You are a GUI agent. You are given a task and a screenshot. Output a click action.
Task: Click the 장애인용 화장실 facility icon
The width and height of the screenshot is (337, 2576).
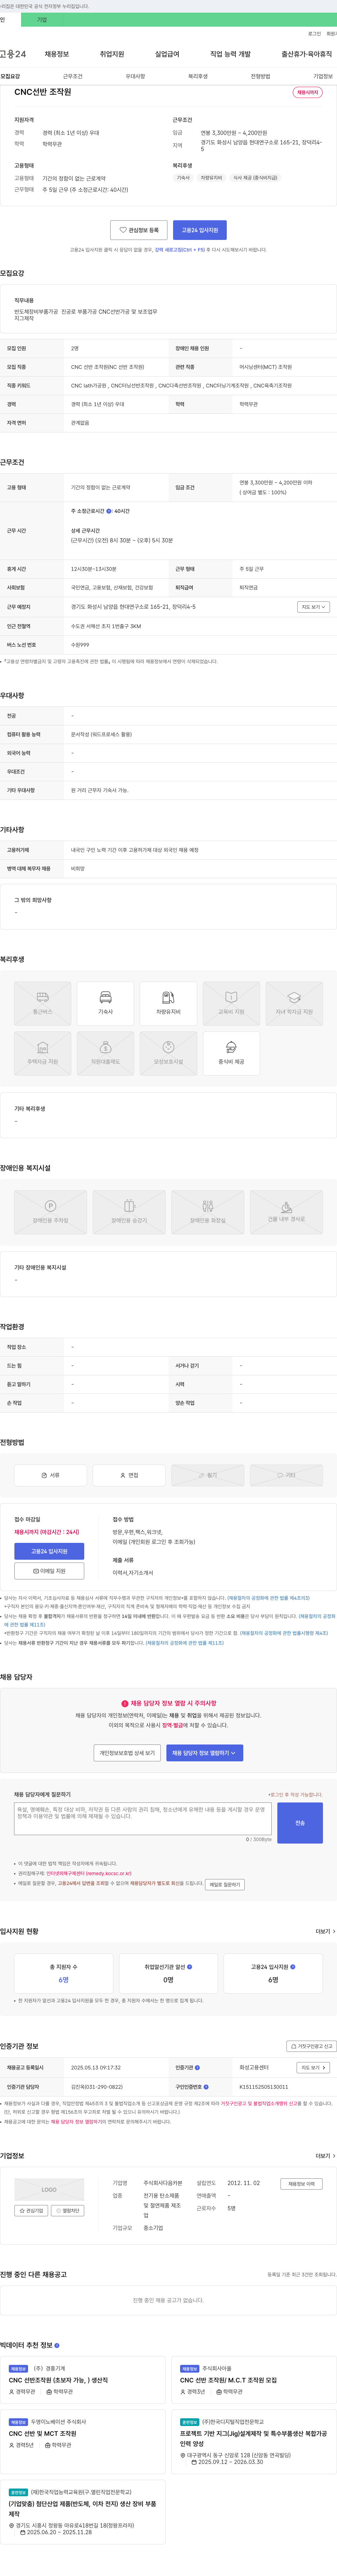208,1212
